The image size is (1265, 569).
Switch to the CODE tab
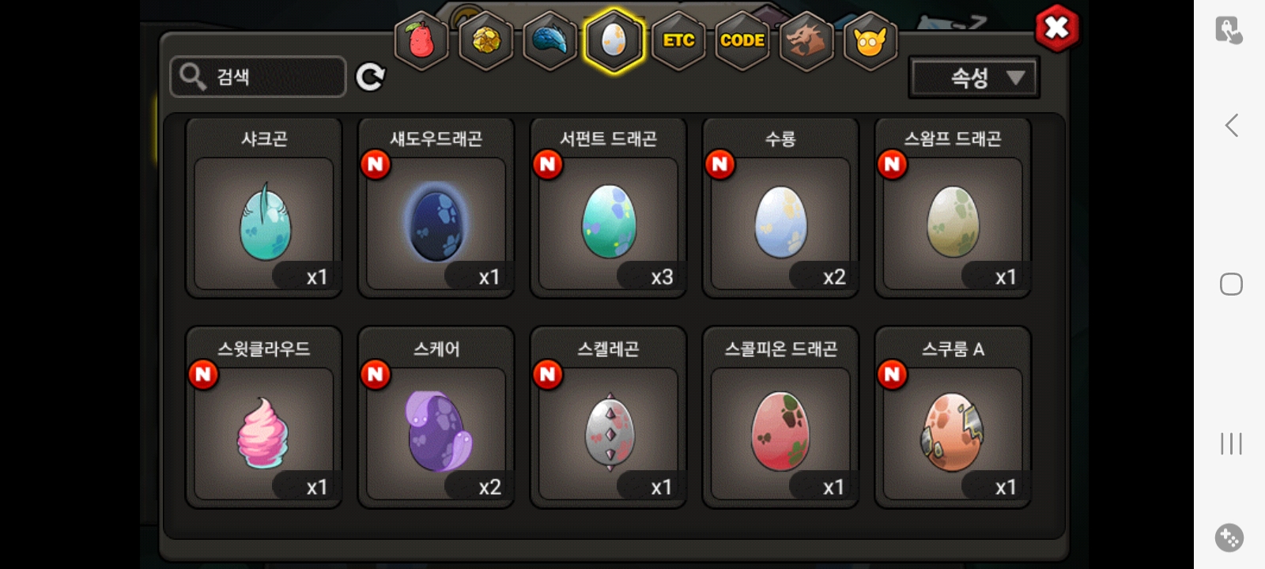(742, 40)
